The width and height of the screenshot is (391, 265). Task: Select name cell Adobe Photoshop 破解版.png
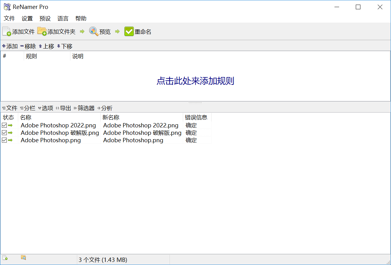coord(60,133)
